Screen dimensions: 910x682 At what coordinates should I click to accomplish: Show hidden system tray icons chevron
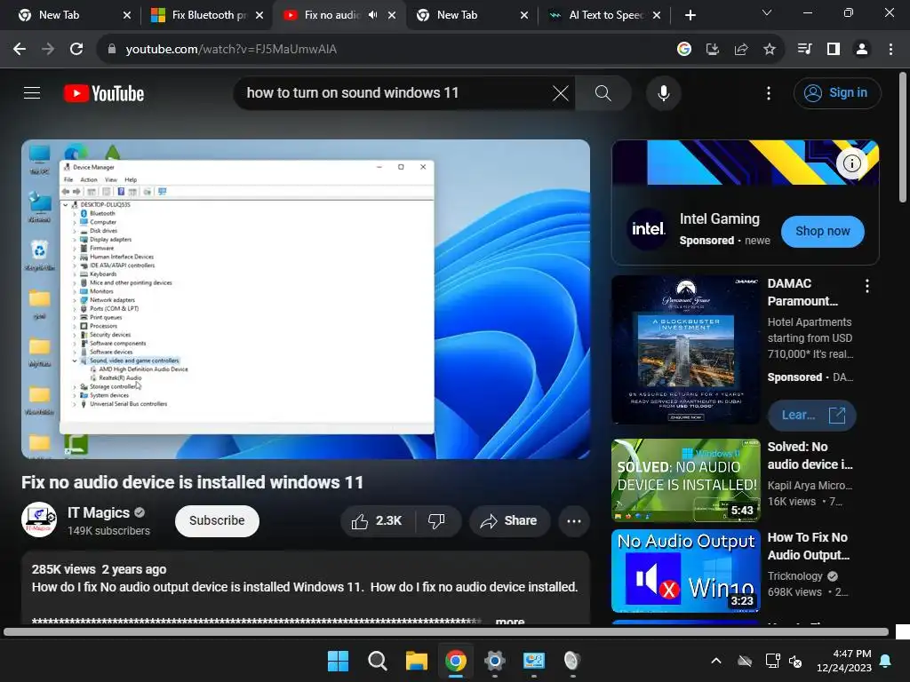716,661
